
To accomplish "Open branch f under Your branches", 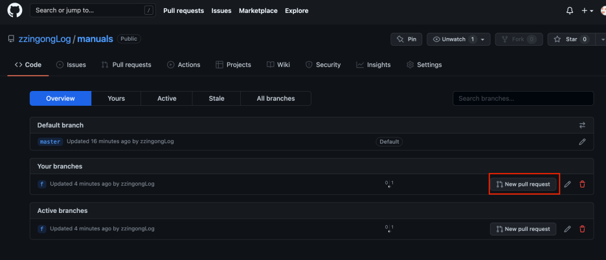I will click(x=42, y=184).
